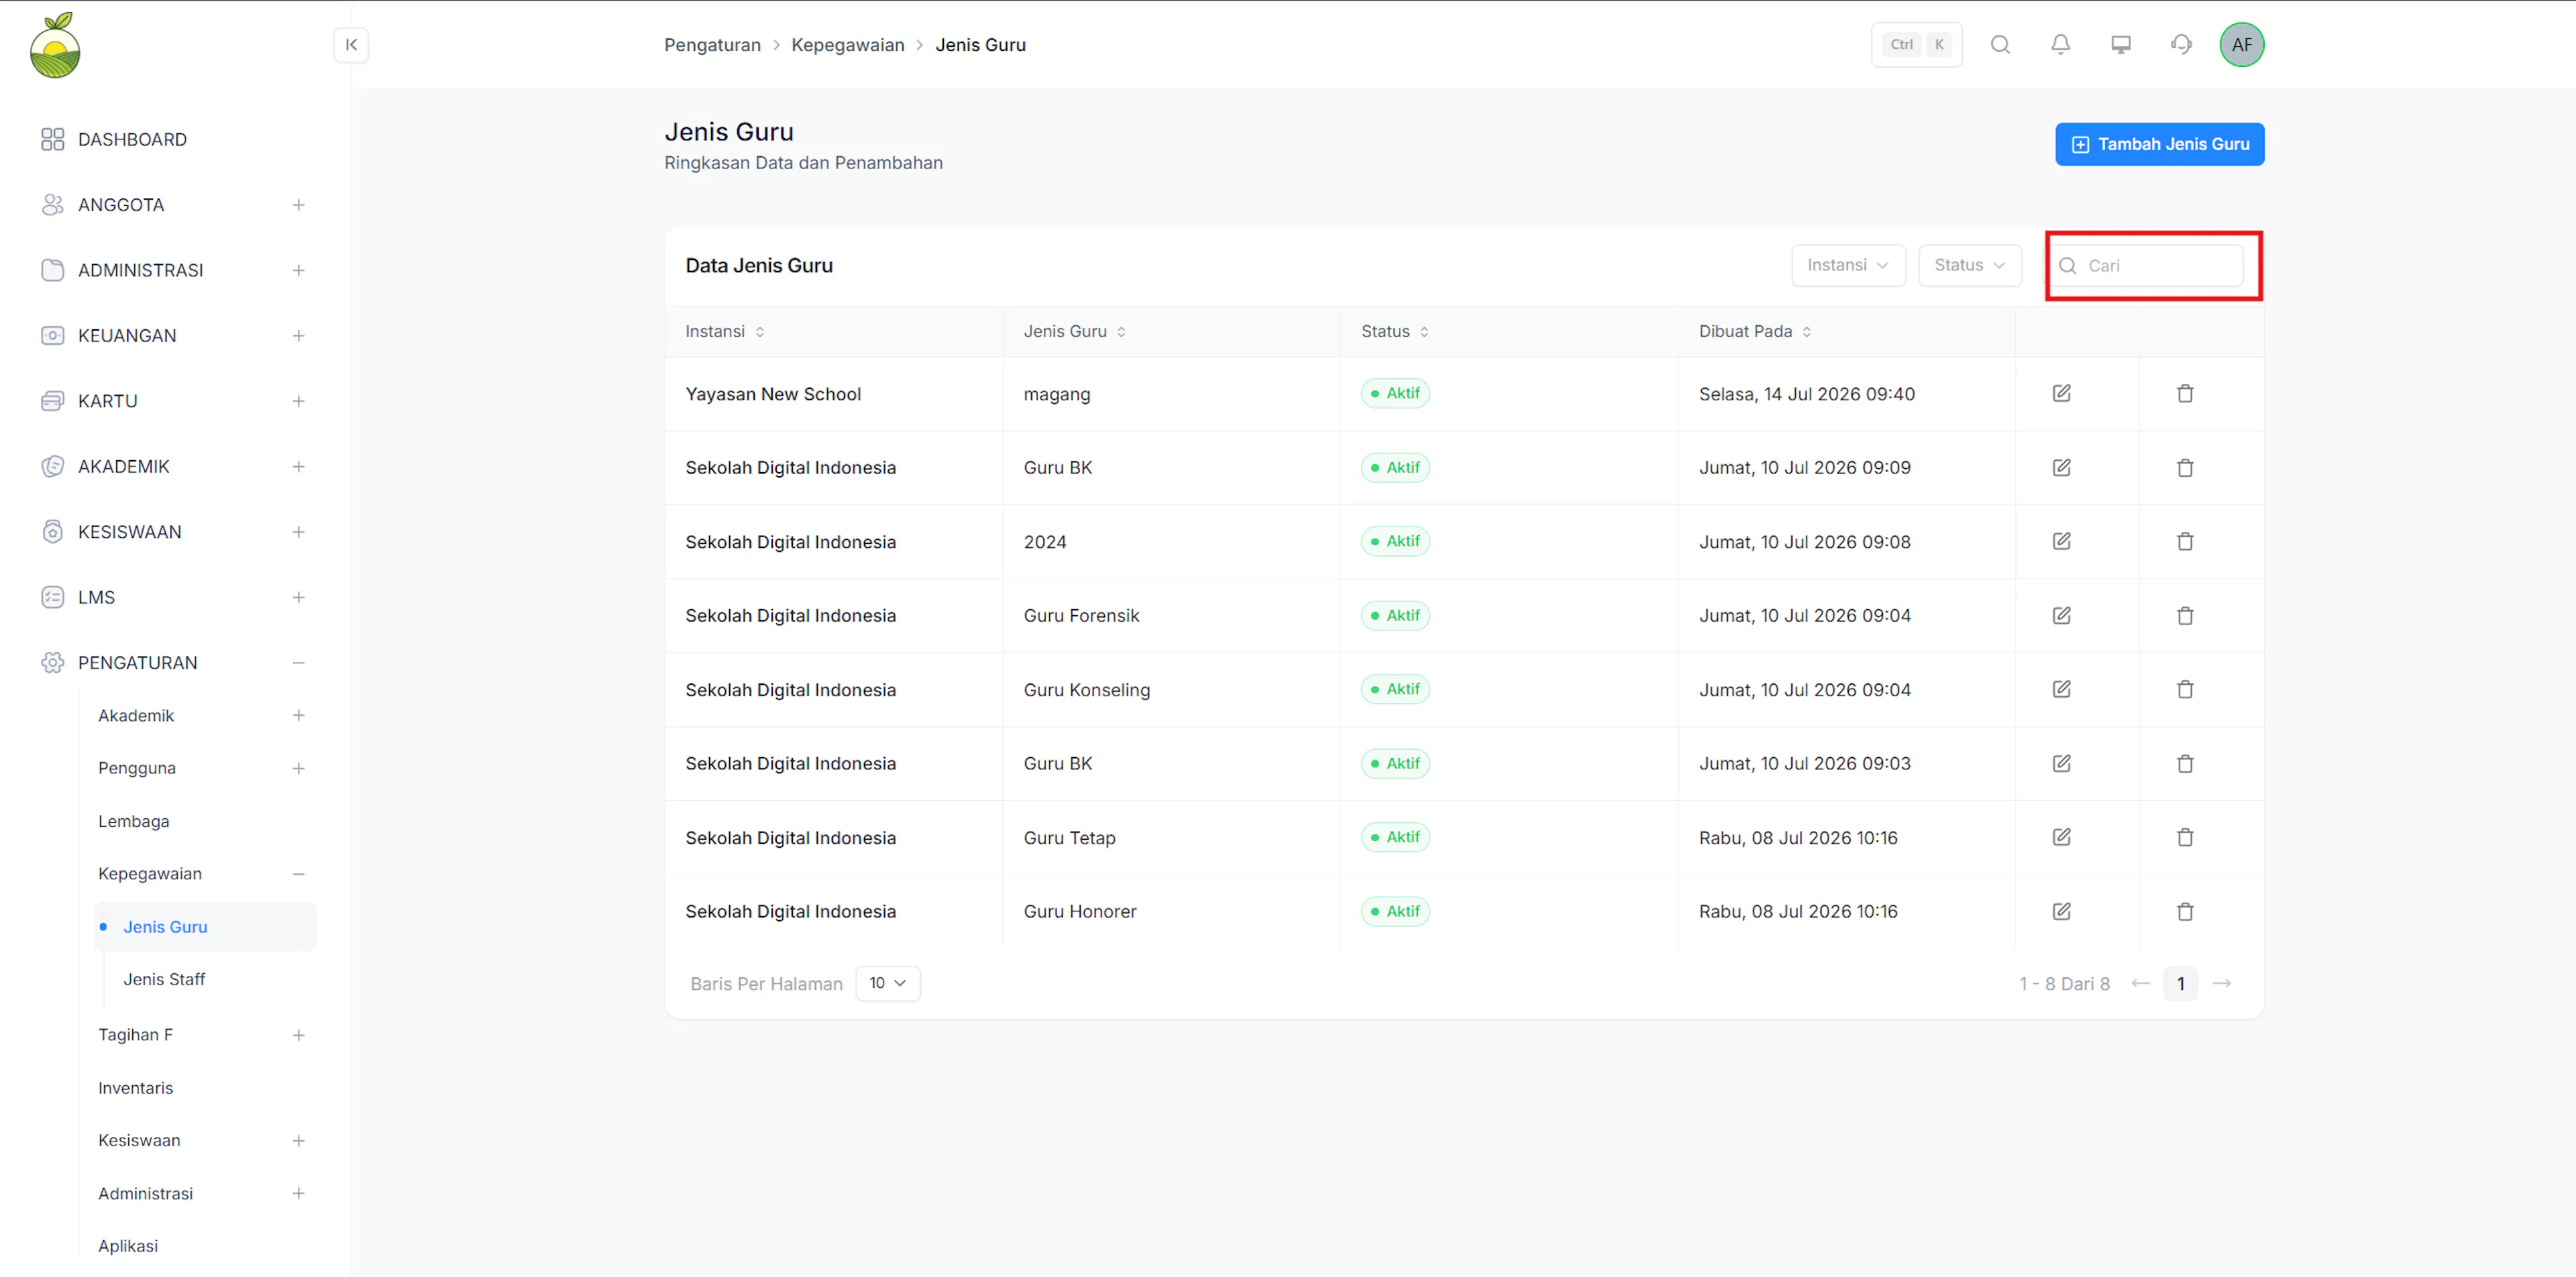The image size is (2576, 1277).
Task: Expand the Administrasi settings submenu
Action: 298,1194
